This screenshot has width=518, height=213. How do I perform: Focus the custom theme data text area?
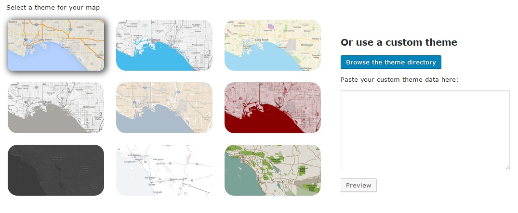(x=425, y=130)
